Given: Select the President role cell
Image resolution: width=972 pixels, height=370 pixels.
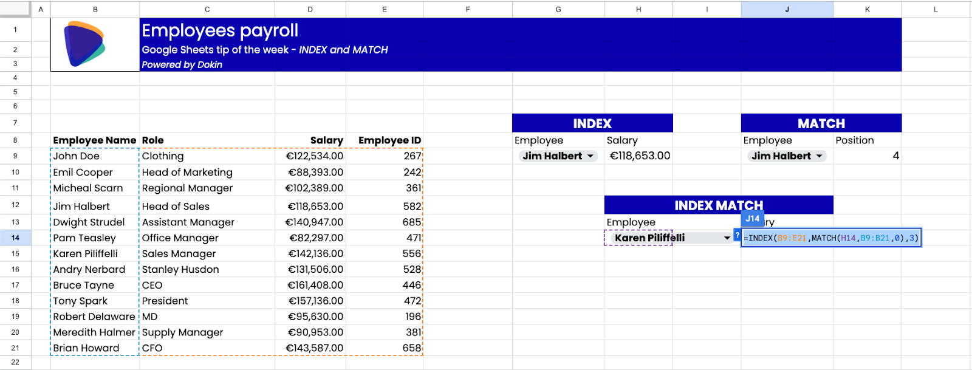Looking at the screenshot, I should point(207,301).
